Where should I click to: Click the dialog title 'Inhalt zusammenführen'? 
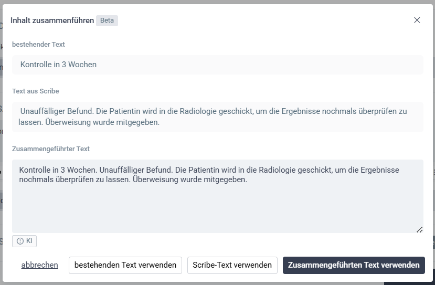[52, 20]
